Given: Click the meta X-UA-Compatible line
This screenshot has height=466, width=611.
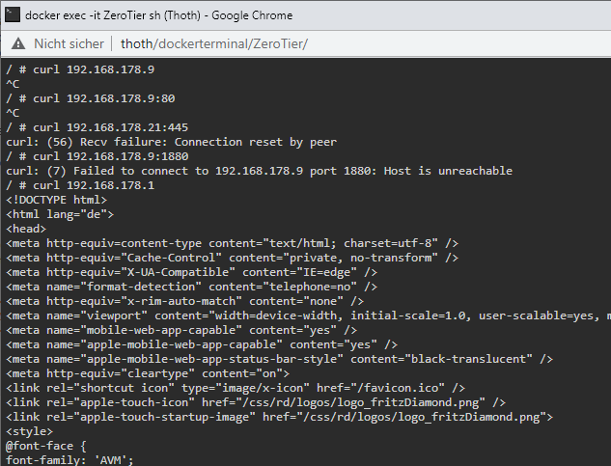Looking at the screenshot, I should 192,272.
